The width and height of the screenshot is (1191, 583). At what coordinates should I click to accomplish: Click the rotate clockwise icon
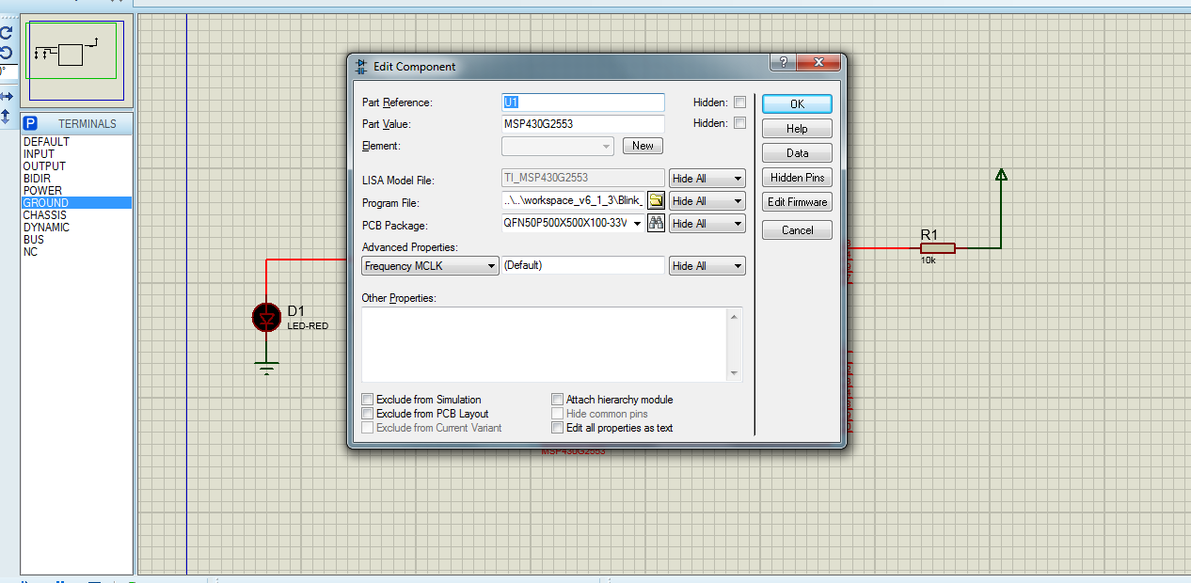coord(6,33)
